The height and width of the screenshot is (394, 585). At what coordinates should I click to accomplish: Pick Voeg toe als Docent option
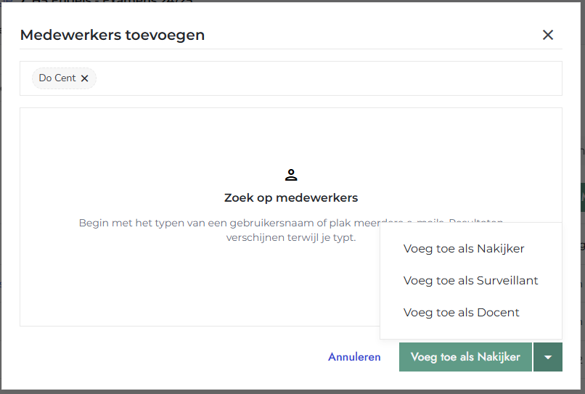pos(462,313)
